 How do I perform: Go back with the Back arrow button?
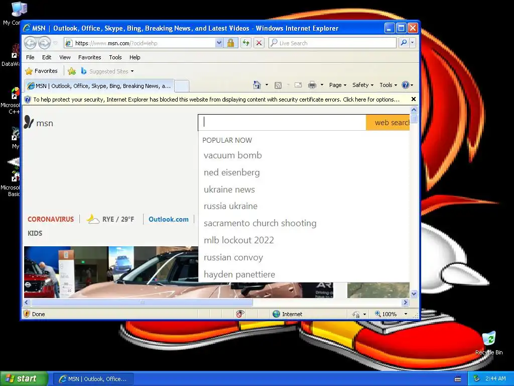[x=31, y=43]
